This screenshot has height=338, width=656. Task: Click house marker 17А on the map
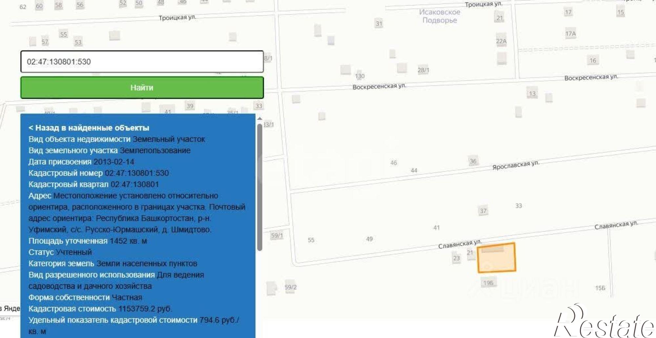570,34
